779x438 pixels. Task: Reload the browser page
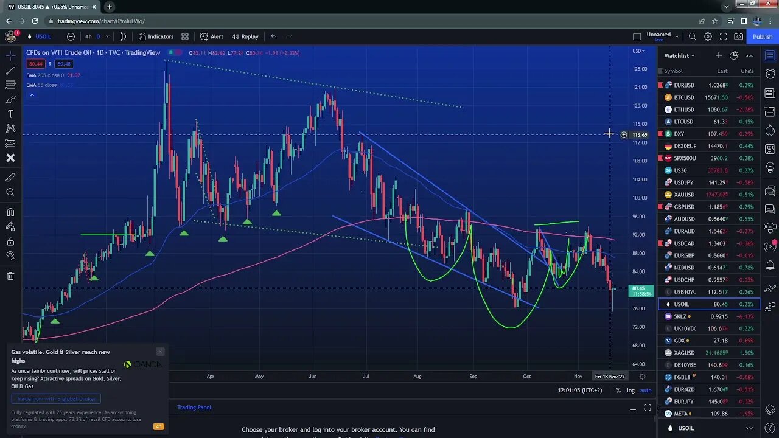(35, 21)
